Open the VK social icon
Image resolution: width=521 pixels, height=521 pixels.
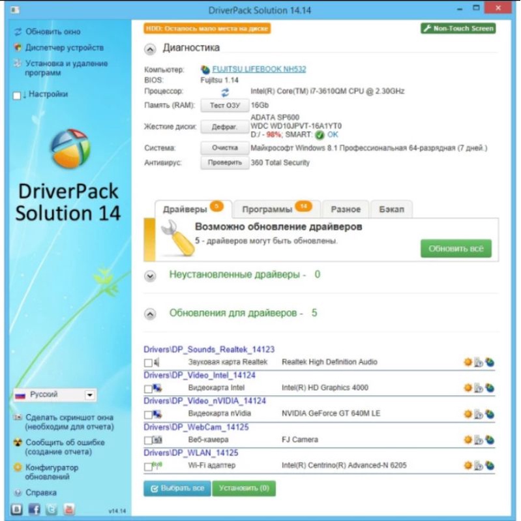pos(16,509)
